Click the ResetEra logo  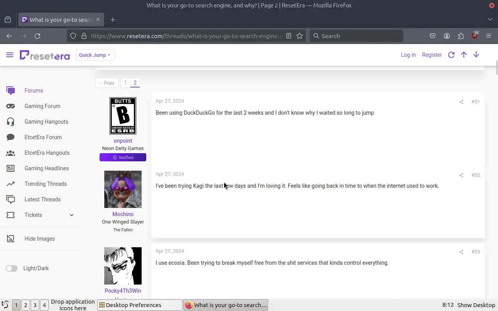pos(45,55)
